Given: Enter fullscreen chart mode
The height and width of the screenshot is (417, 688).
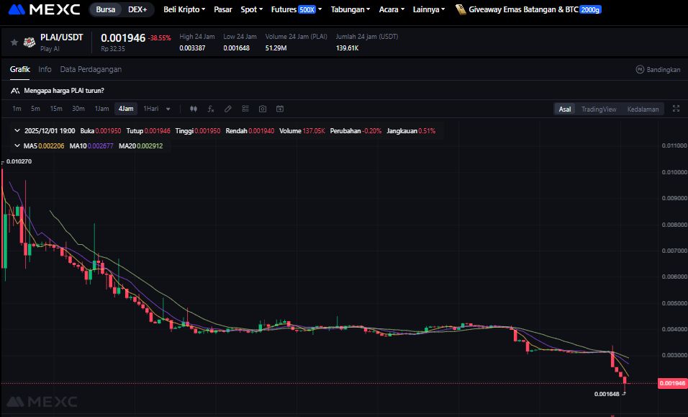Looking at the screenshot, I should pos(676,109).
